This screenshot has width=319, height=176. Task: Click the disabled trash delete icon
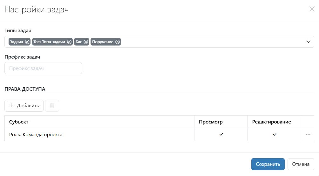click(x=52, y=106)
